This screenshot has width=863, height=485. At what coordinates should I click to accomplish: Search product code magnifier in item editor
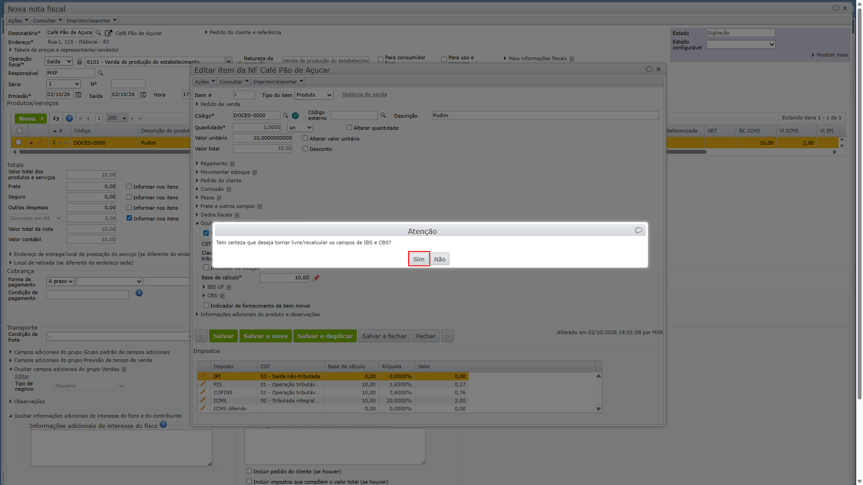(285, 115)
